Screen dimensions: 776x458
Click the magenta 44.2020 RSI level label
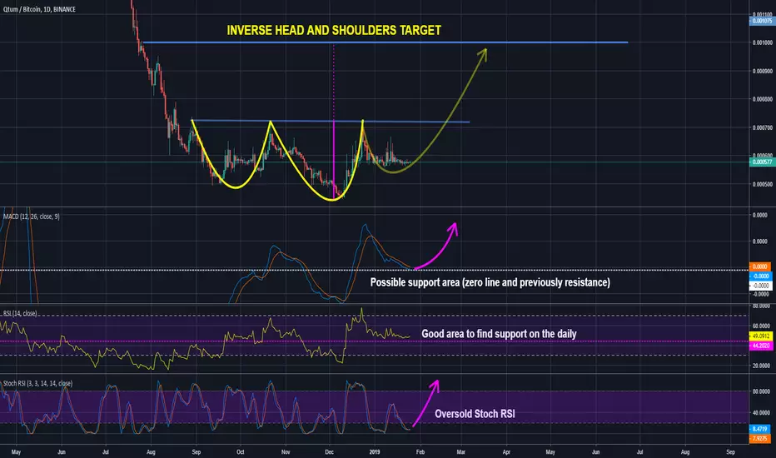[761, 346]
